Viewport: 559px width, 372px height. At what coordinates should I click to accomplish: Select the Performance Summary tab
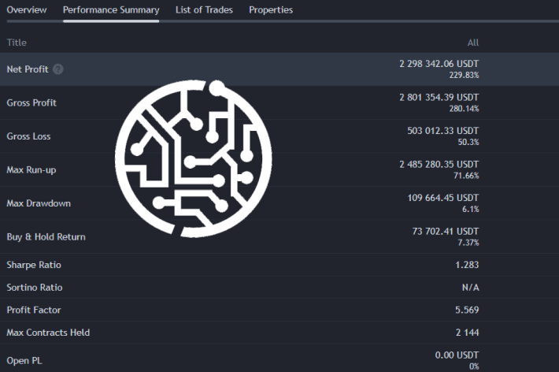click(111, 9)
